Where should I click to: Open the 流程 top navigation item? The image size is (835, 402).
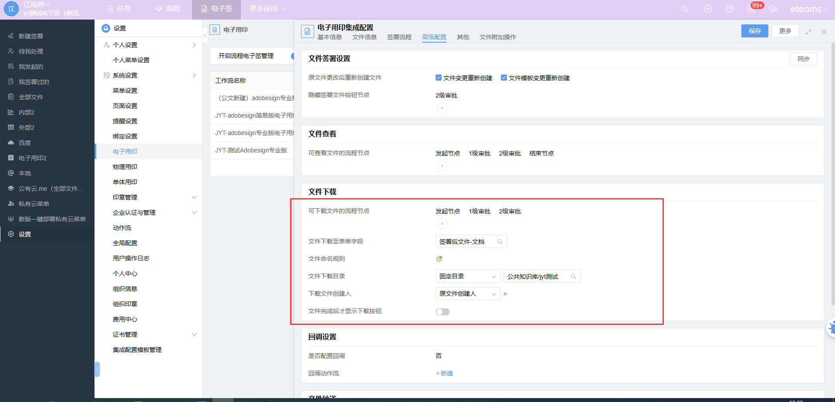click(x=168, y=9)
